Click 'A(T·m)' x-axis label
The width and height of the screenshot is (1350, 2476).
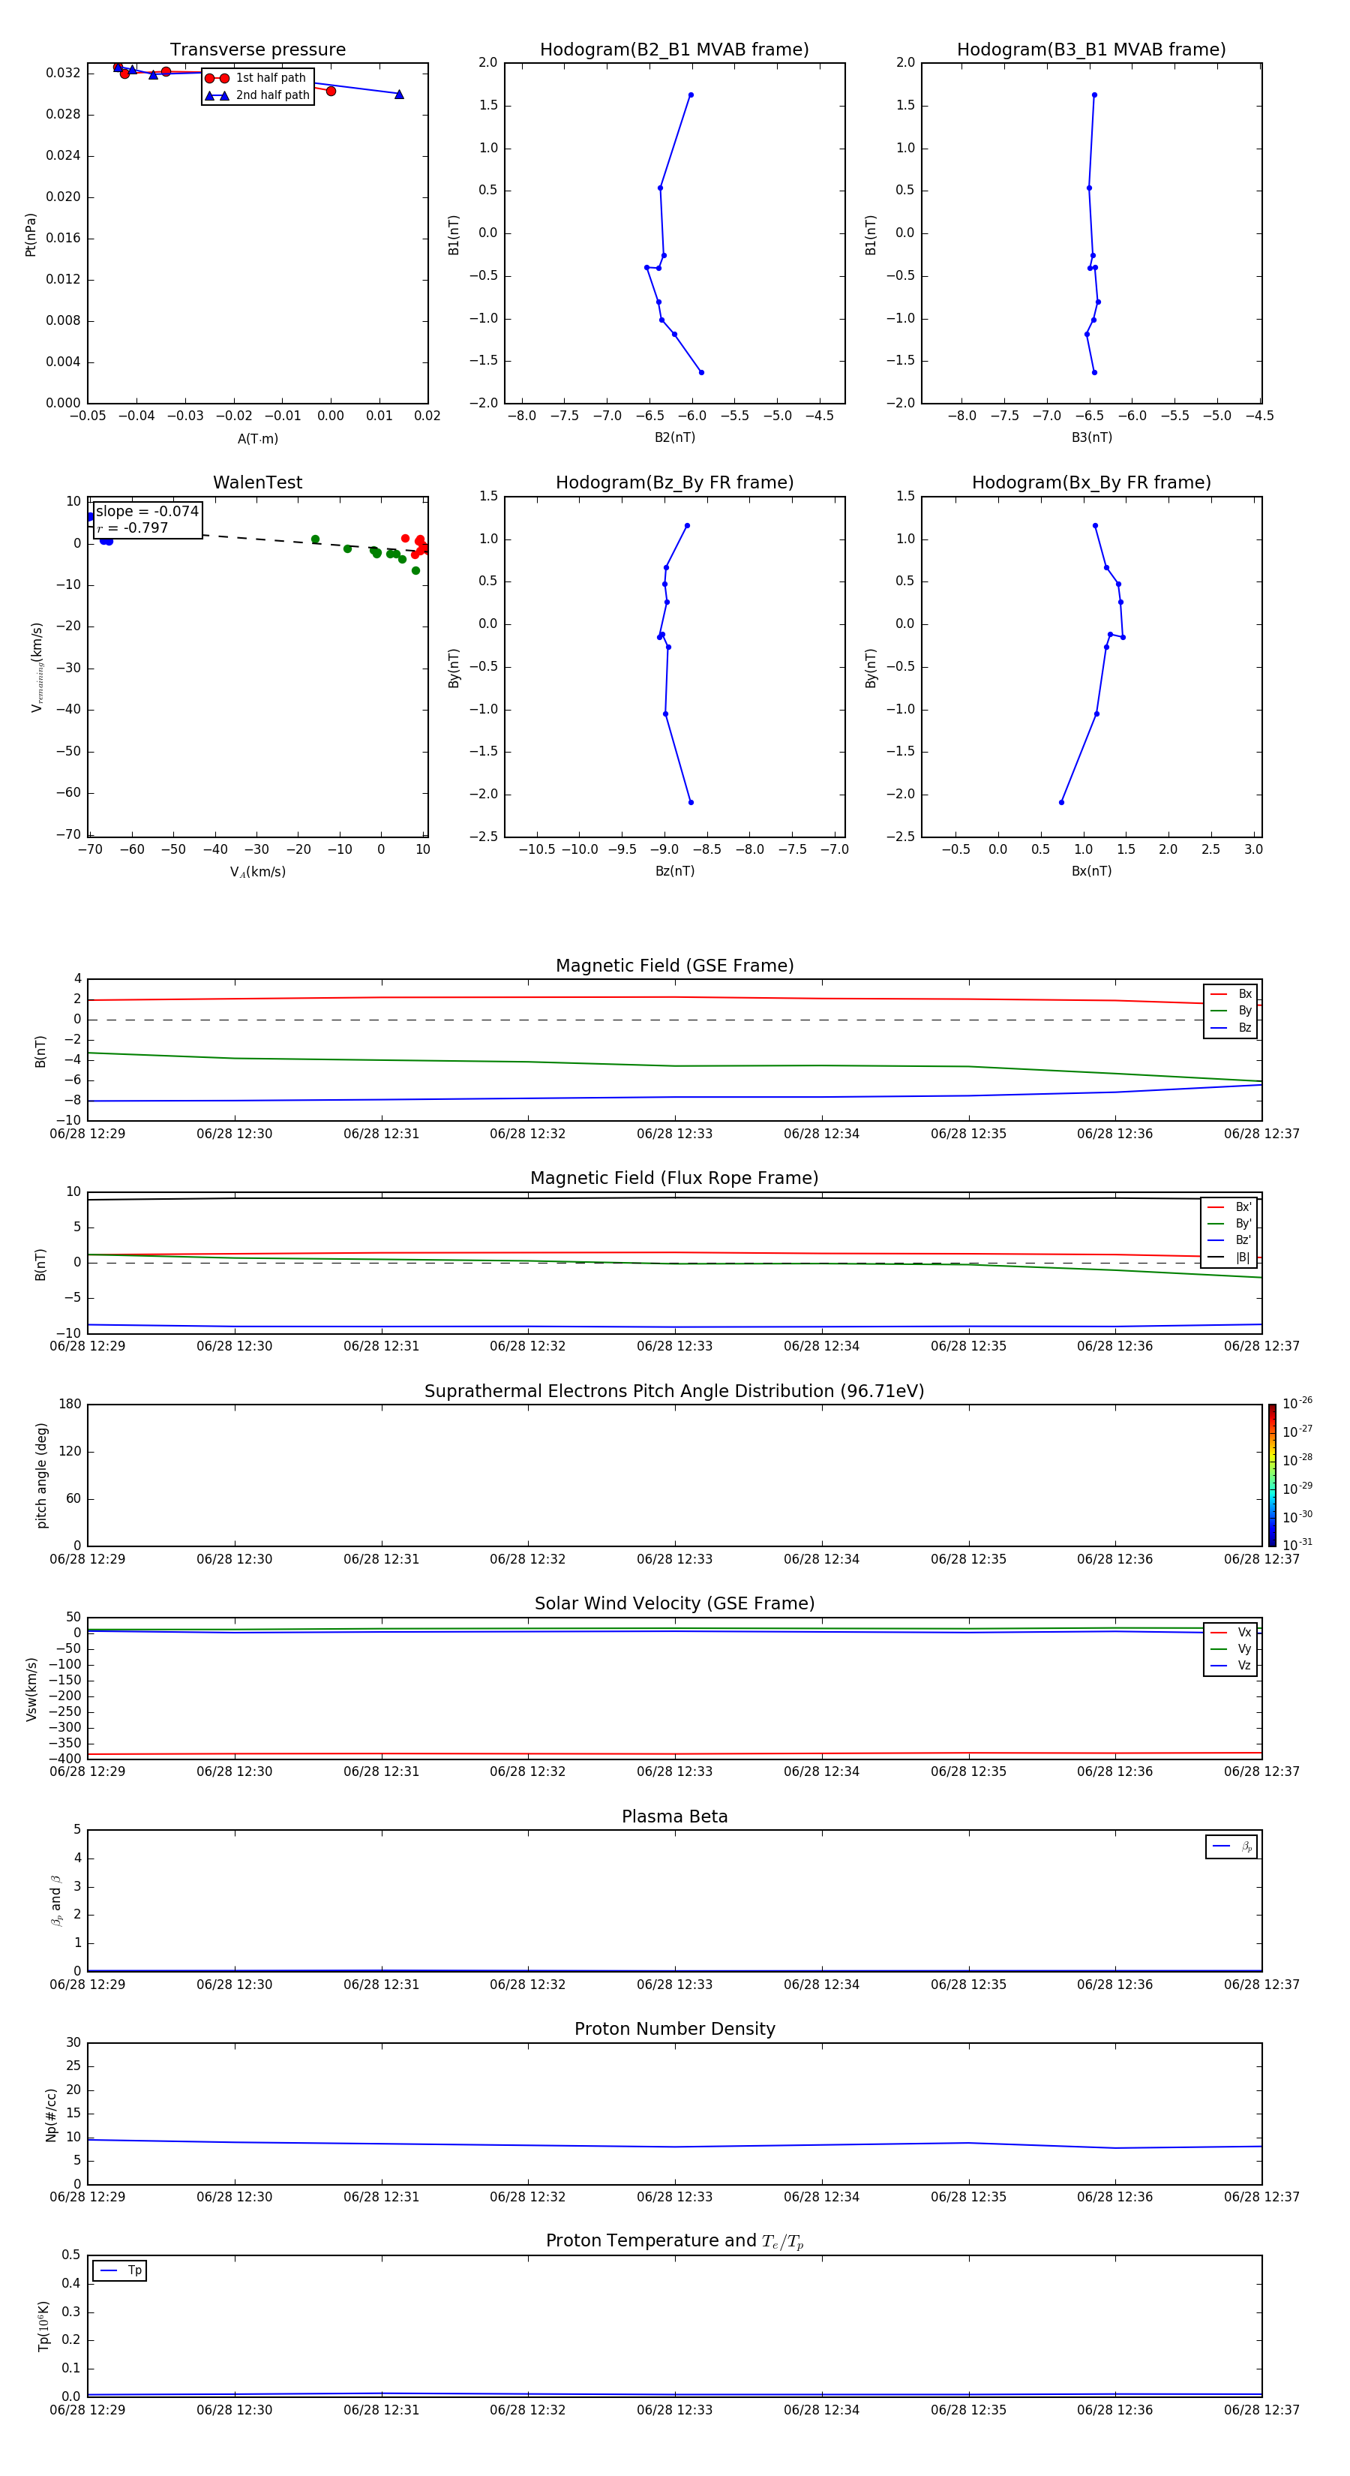click(257, 438)
